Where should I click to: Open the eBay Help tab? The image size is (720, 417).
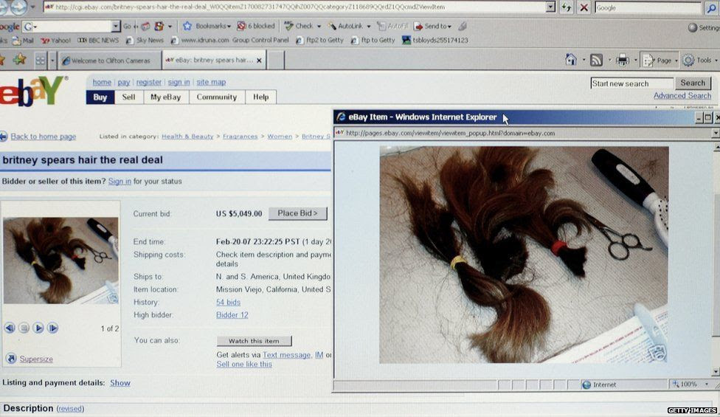(261, 97)
